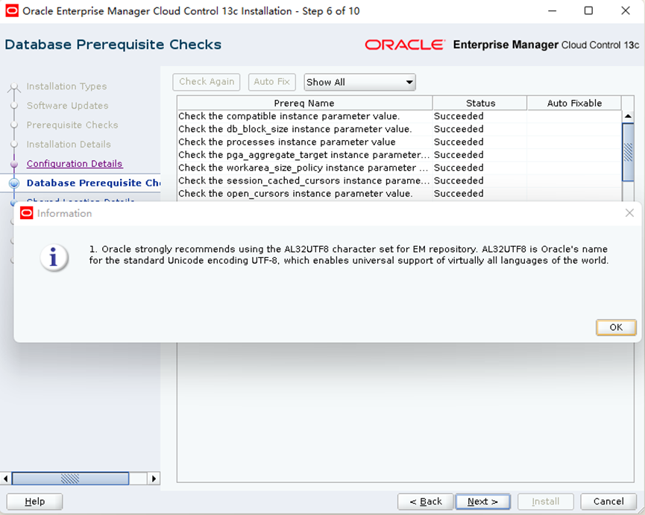
Task: Click the Check Again button
Action: click(x=207, y=82)
